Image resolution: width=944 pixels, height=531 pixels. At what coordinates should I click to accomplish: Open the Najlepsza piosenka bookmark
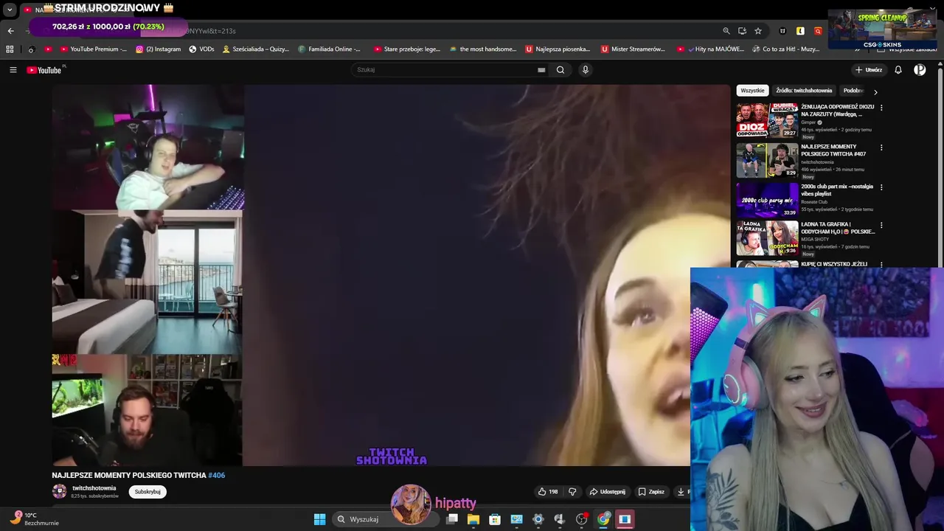tap(558, 49)
